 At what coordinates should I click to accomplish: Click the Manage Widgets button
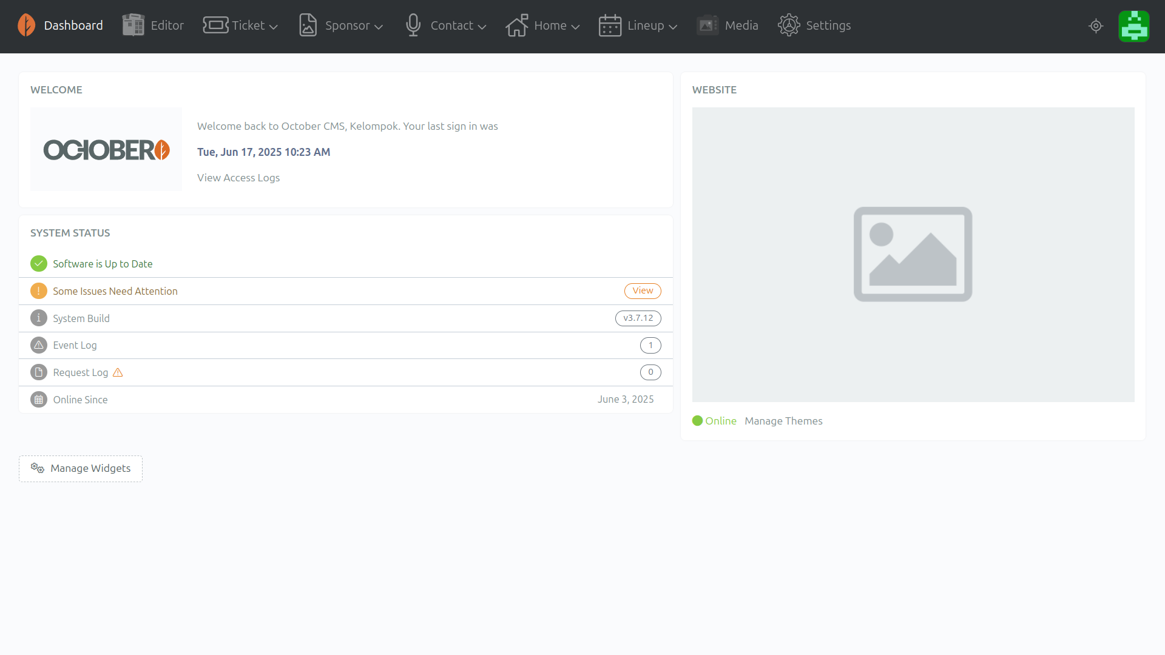point(81,468)
